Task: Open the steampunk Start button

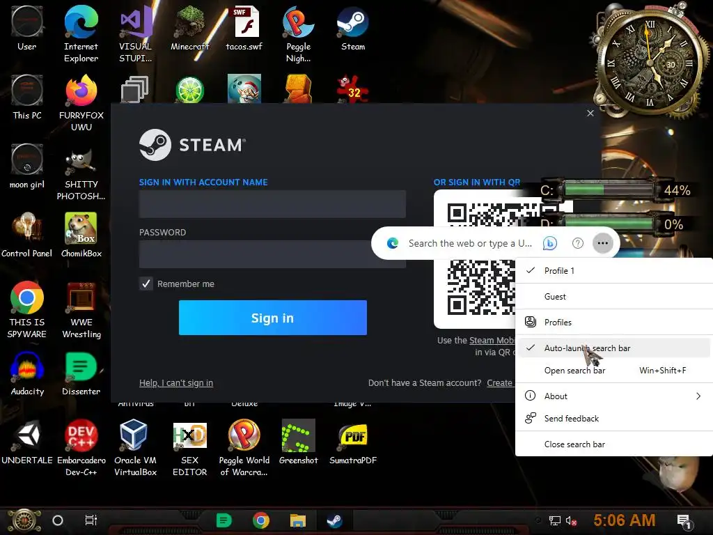Action: point(24,521)
